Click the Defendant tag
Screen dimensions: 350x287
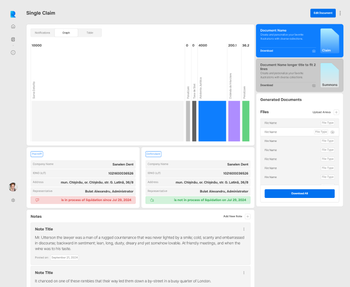[x=153, y=154]
